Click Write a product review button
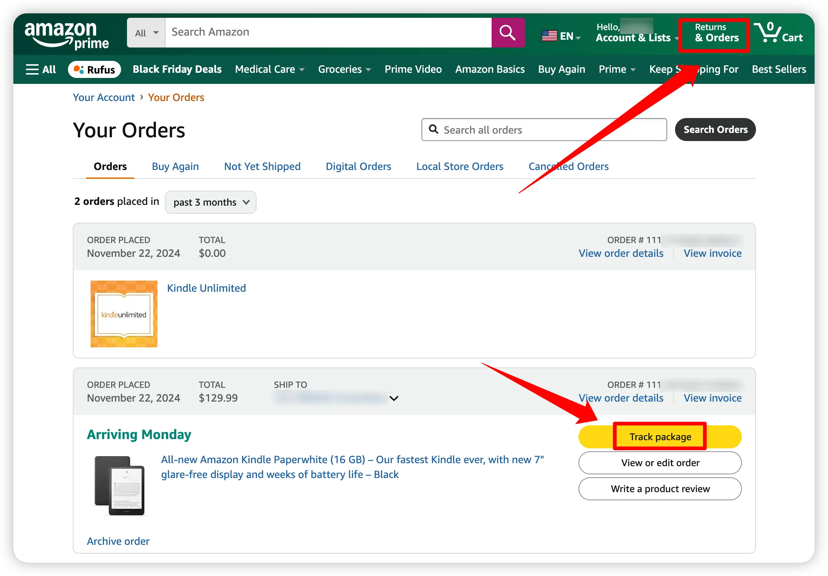Screen dimensions: 828x576 tap(660, 489)
